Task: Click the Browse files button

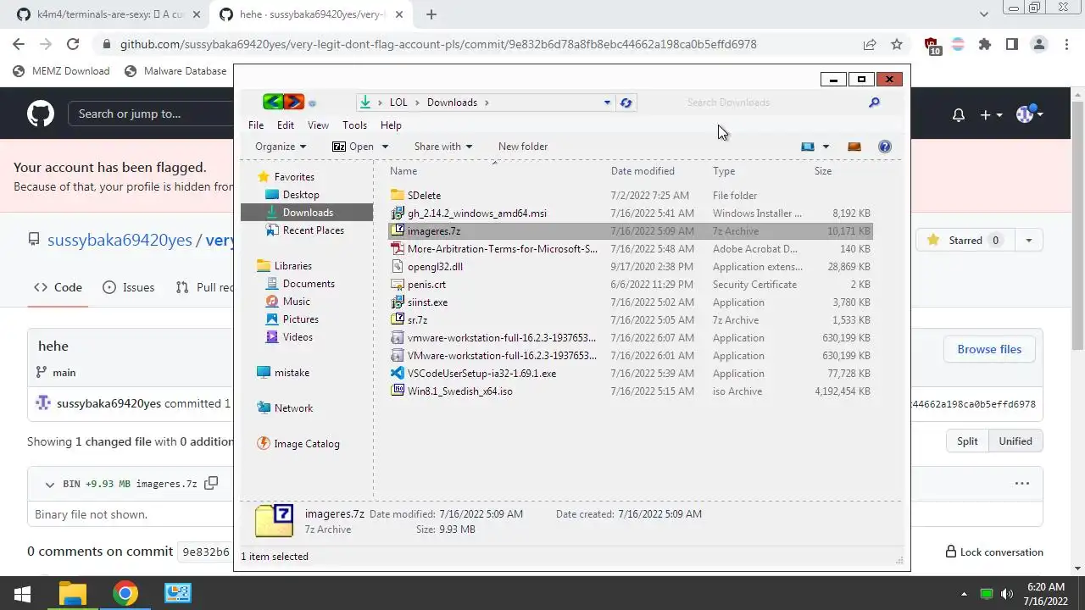Action: 989,349
